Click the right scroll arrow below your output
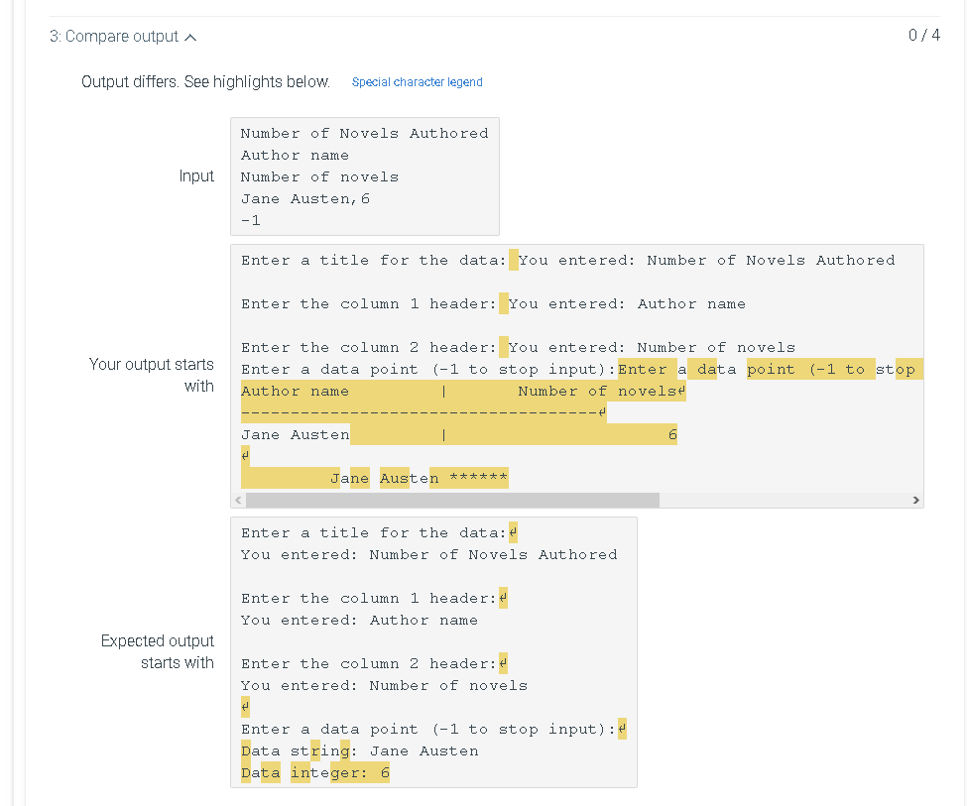 pyautogui.click(x=914, y=501)
